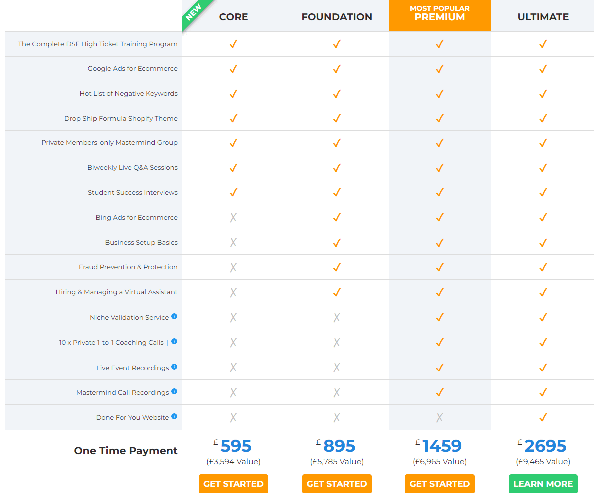
Task: Click Foundation X mark for Niche Validation Service
Action: click(x=336, y=317)
